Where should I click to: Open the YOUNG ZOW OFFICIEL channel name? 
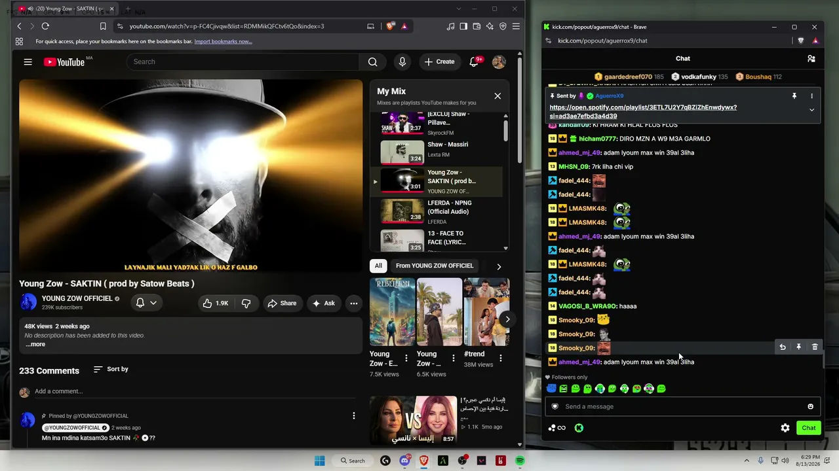click(x=77, y=298)
